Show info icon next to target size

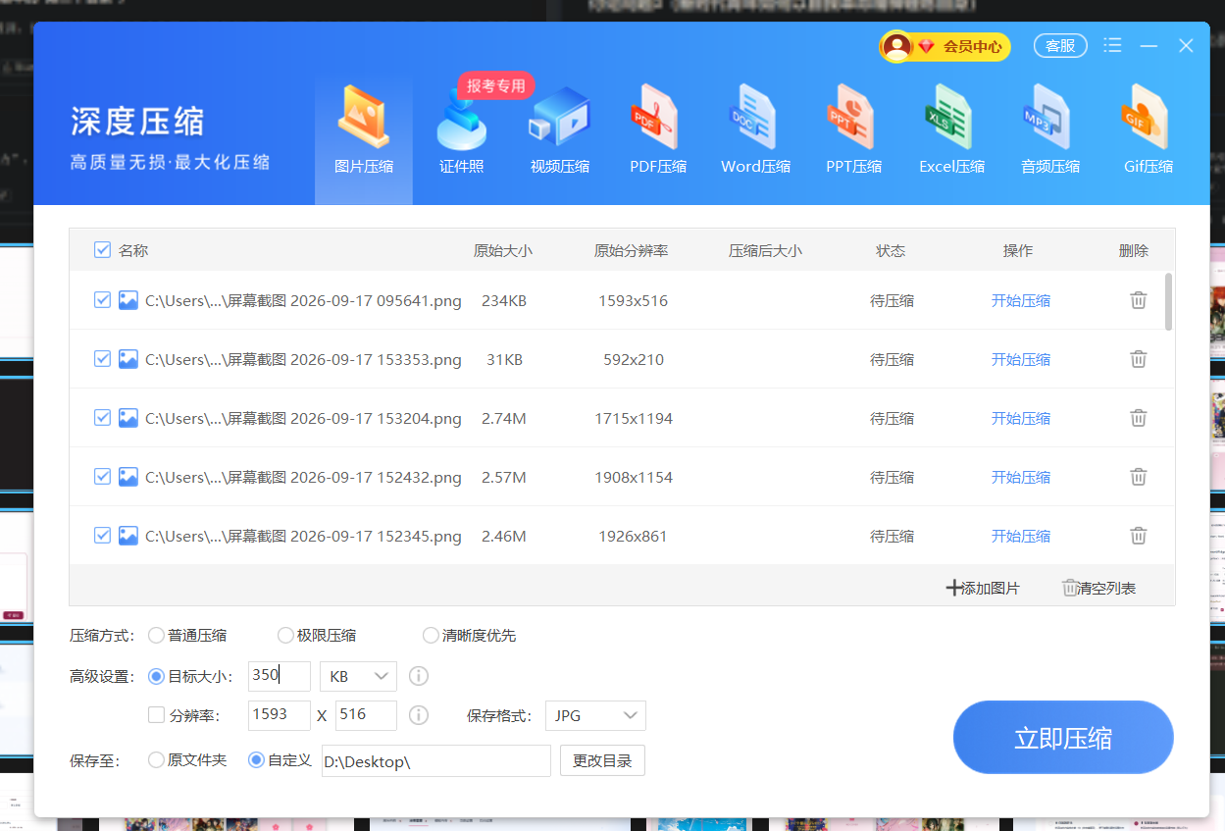pos(419,676)
